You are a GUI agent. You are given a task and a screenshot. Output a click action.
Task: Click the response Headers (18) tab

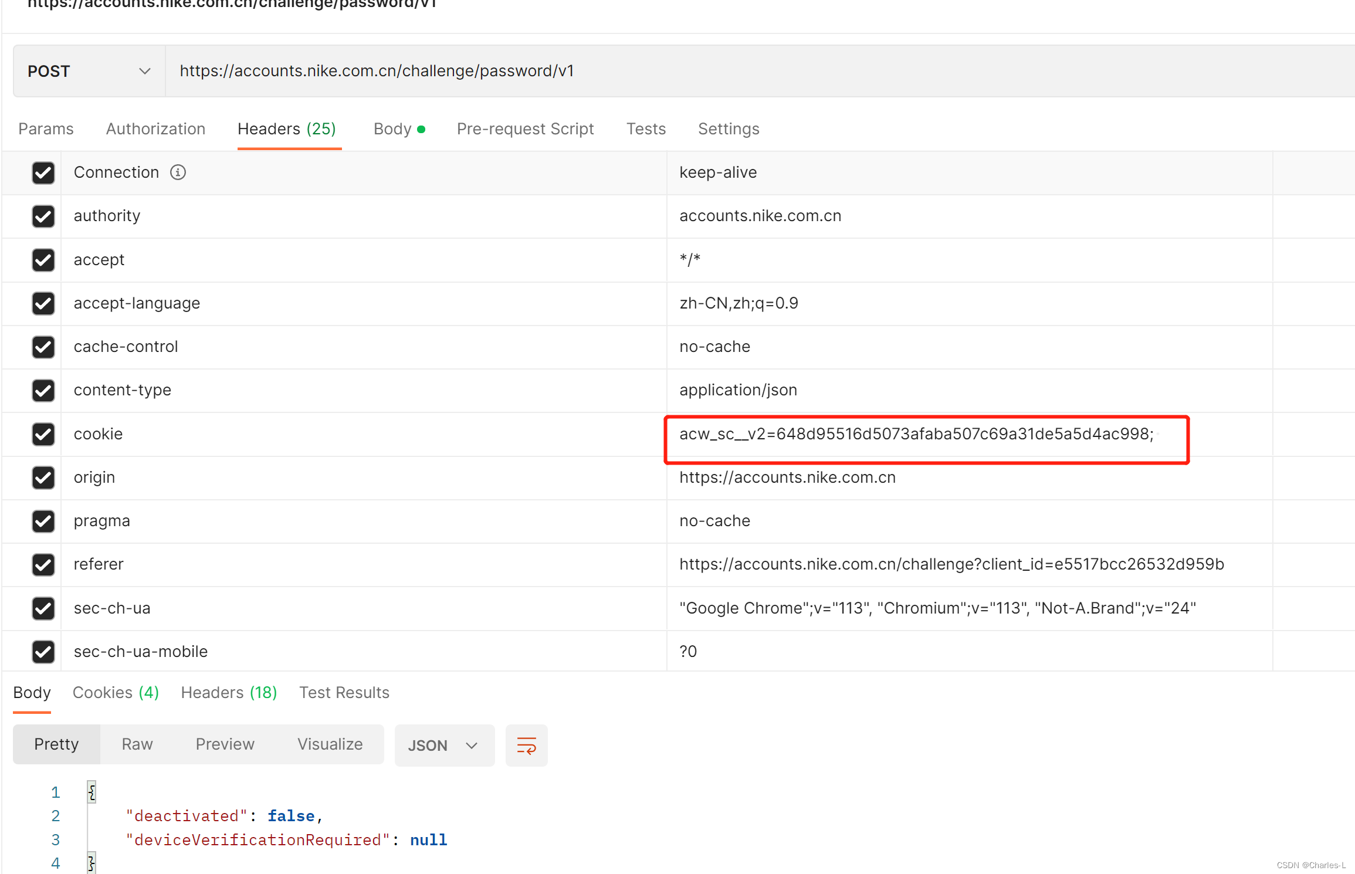point(229,692)
